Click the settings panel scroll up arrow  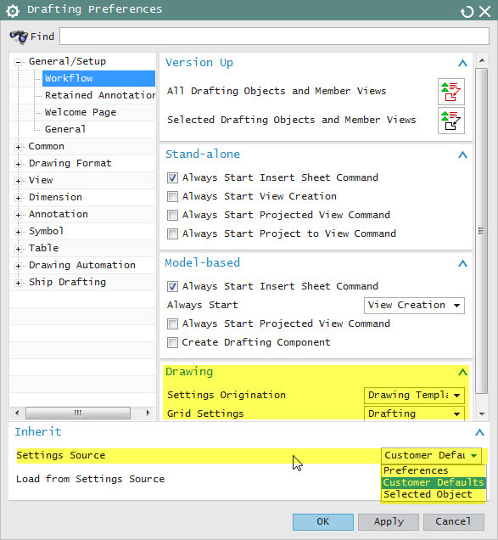pyautogui.click(x=482, y=60)
